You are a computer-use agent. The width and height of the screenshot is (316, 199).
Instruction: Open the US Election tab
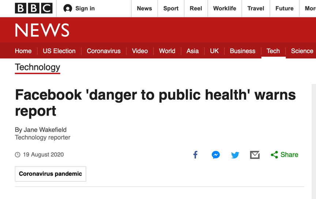(x=59, y=51)
